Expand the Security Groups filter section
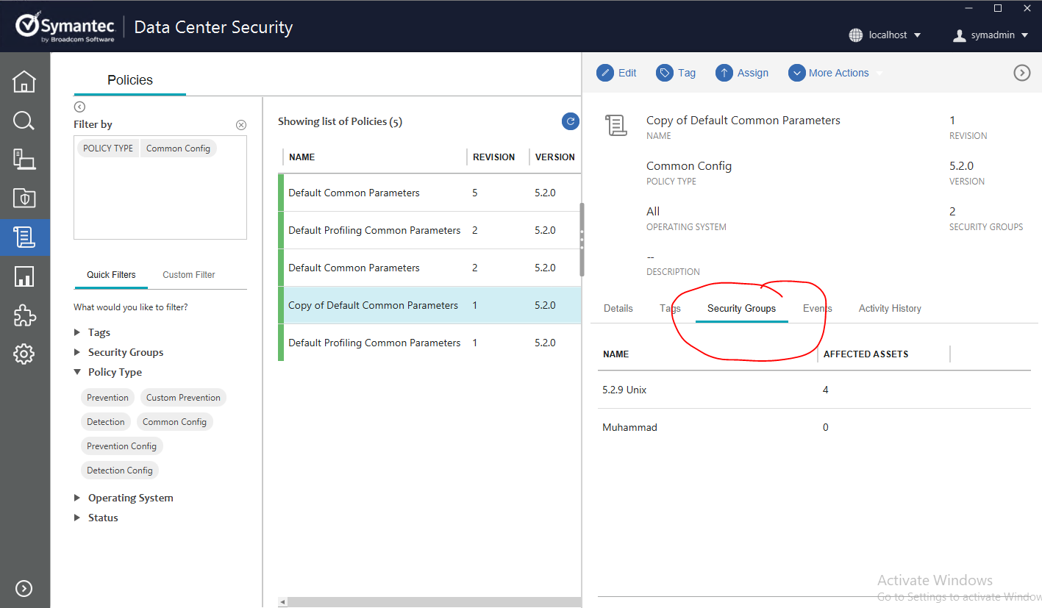 pyautogui.click(x=119, y=352)
